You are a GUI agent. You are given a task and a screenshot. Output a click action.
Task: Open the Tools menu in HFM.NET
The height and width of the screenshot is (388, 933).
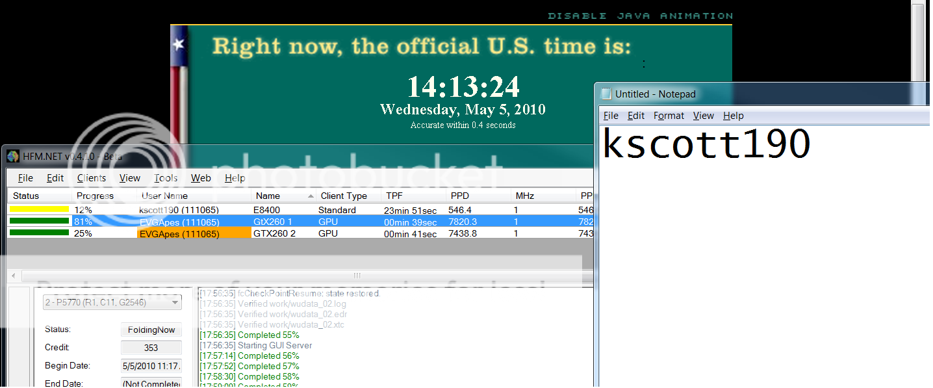(166, 178)
